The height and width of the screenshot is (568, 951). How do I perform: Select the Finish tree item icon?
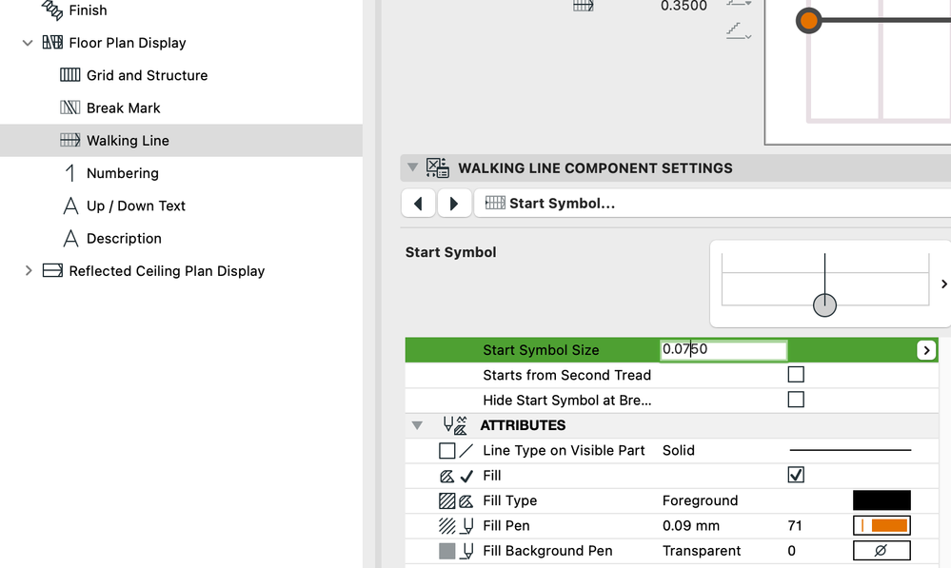coord(52,10)
